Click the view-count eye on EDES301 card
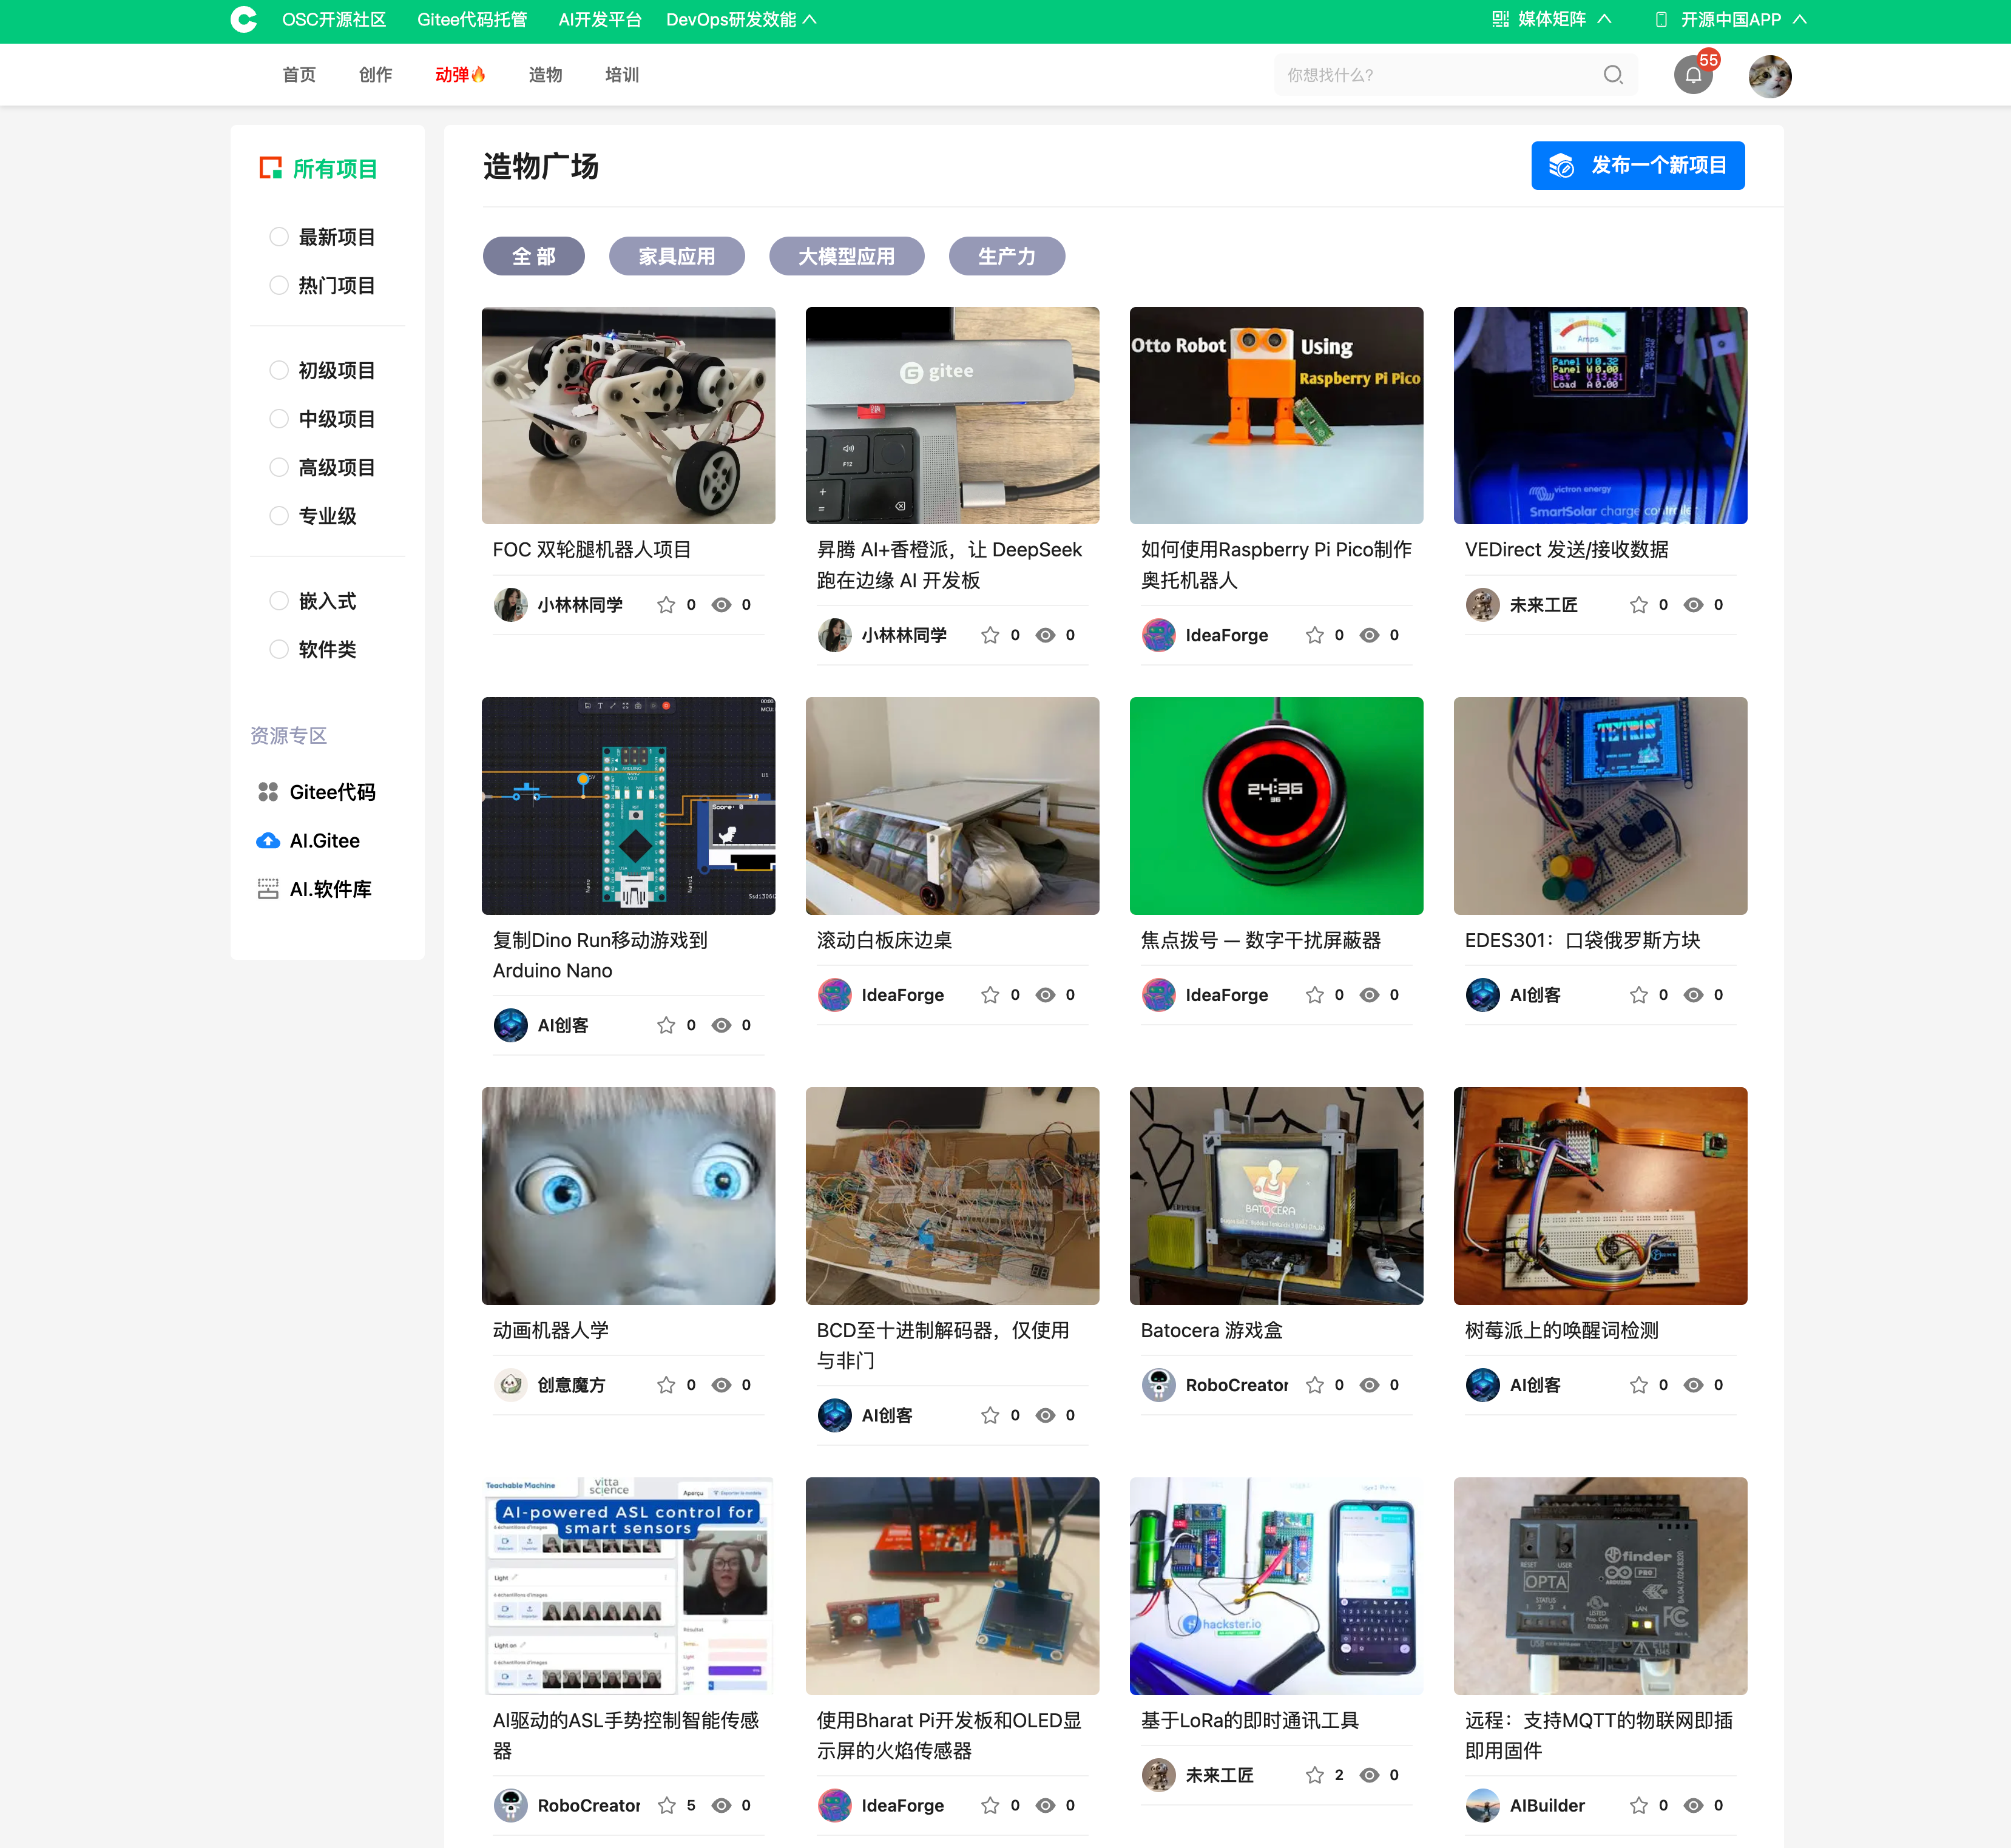 point(1693,995)
